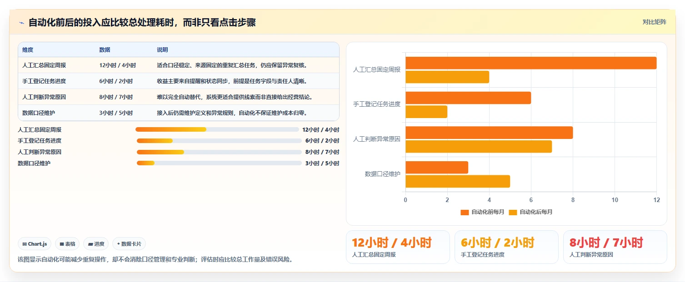Click the 维度 column header

[x=28, y=50]
